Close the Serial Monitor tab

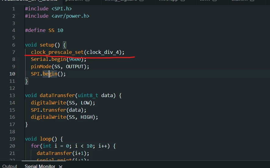(60, 166)
